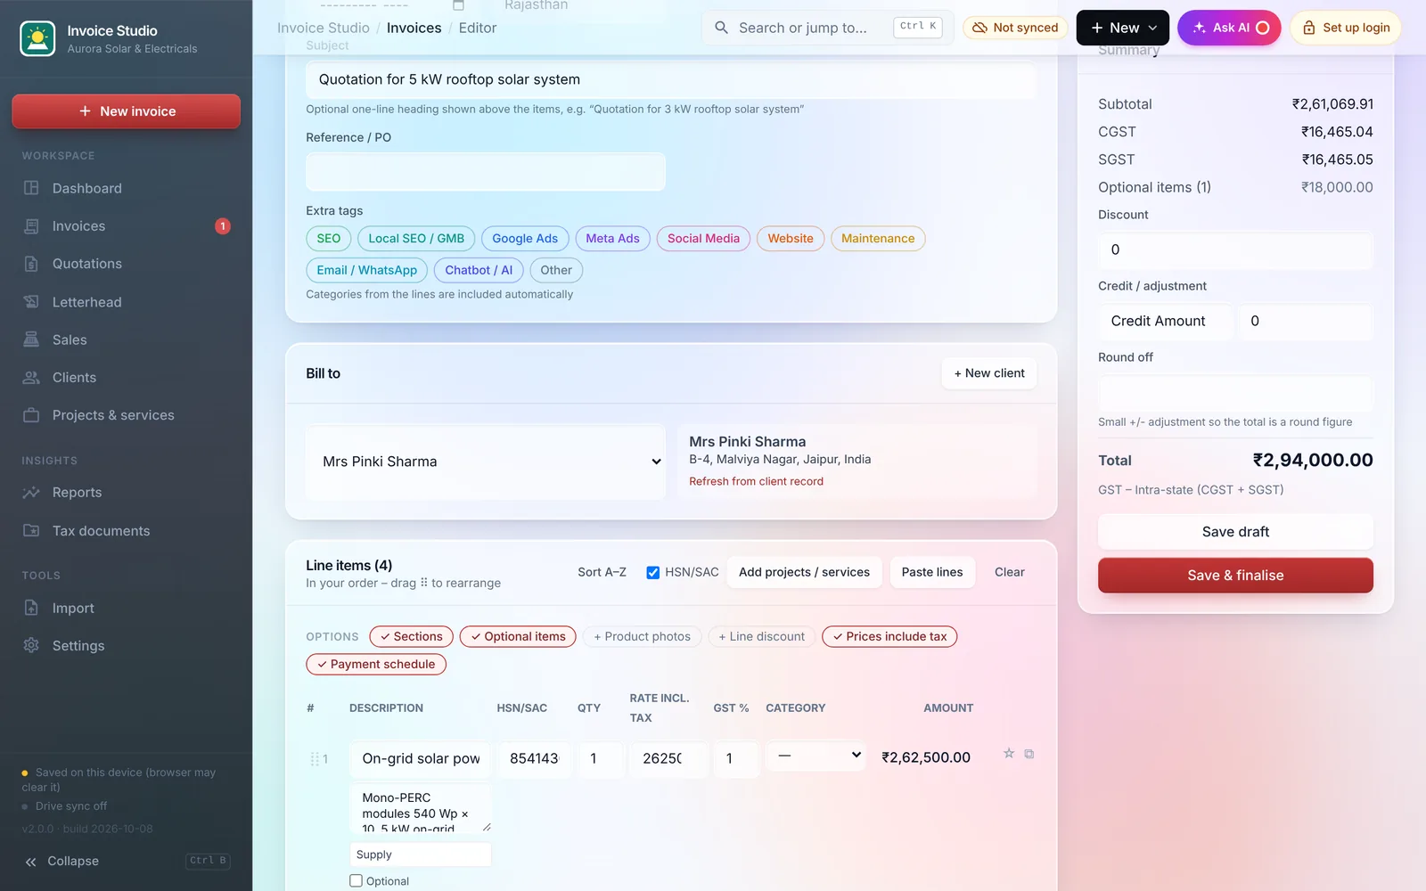1426x891 pixels.
Task: Open the Clients sidebar icon
Action: pos(31,378)
